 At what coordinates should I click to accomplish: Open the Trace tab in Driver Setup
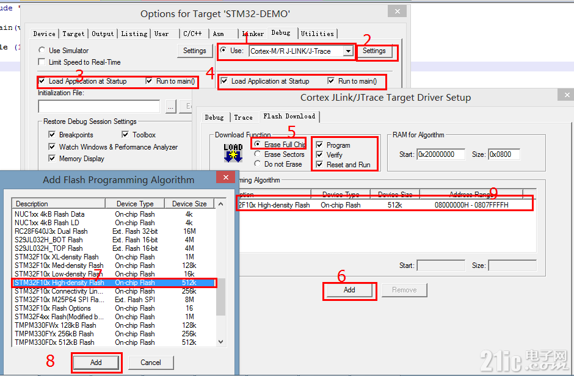click(x=243, y=117)
